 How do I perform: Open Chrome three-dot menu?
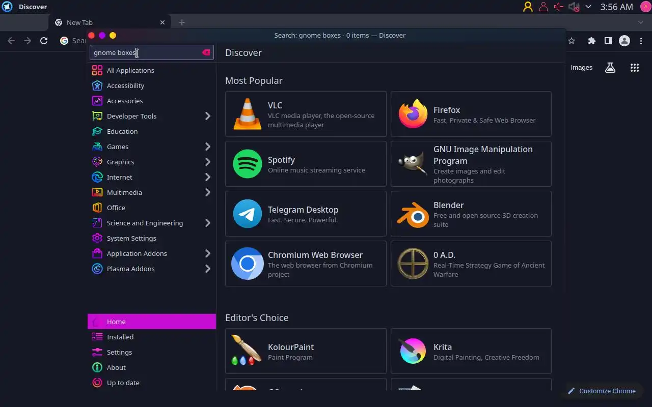coord(641,41)
